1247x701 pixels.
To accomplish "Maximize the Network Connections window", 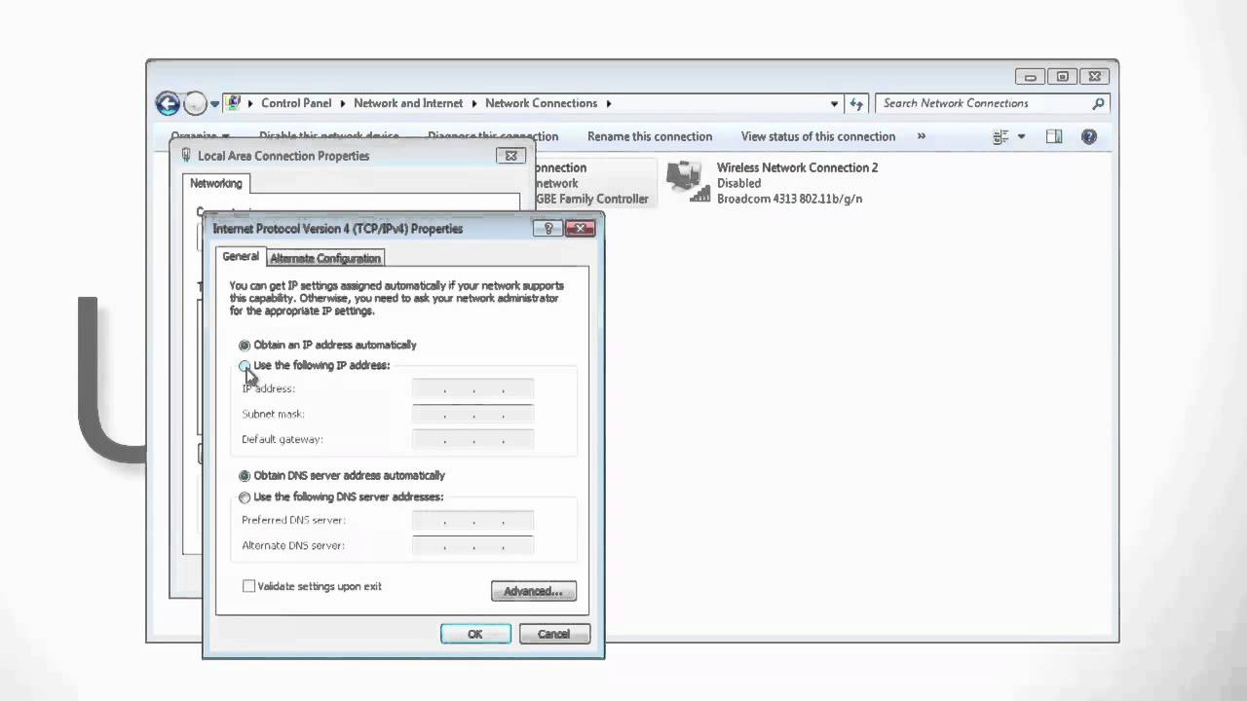I will point(1062,76).
